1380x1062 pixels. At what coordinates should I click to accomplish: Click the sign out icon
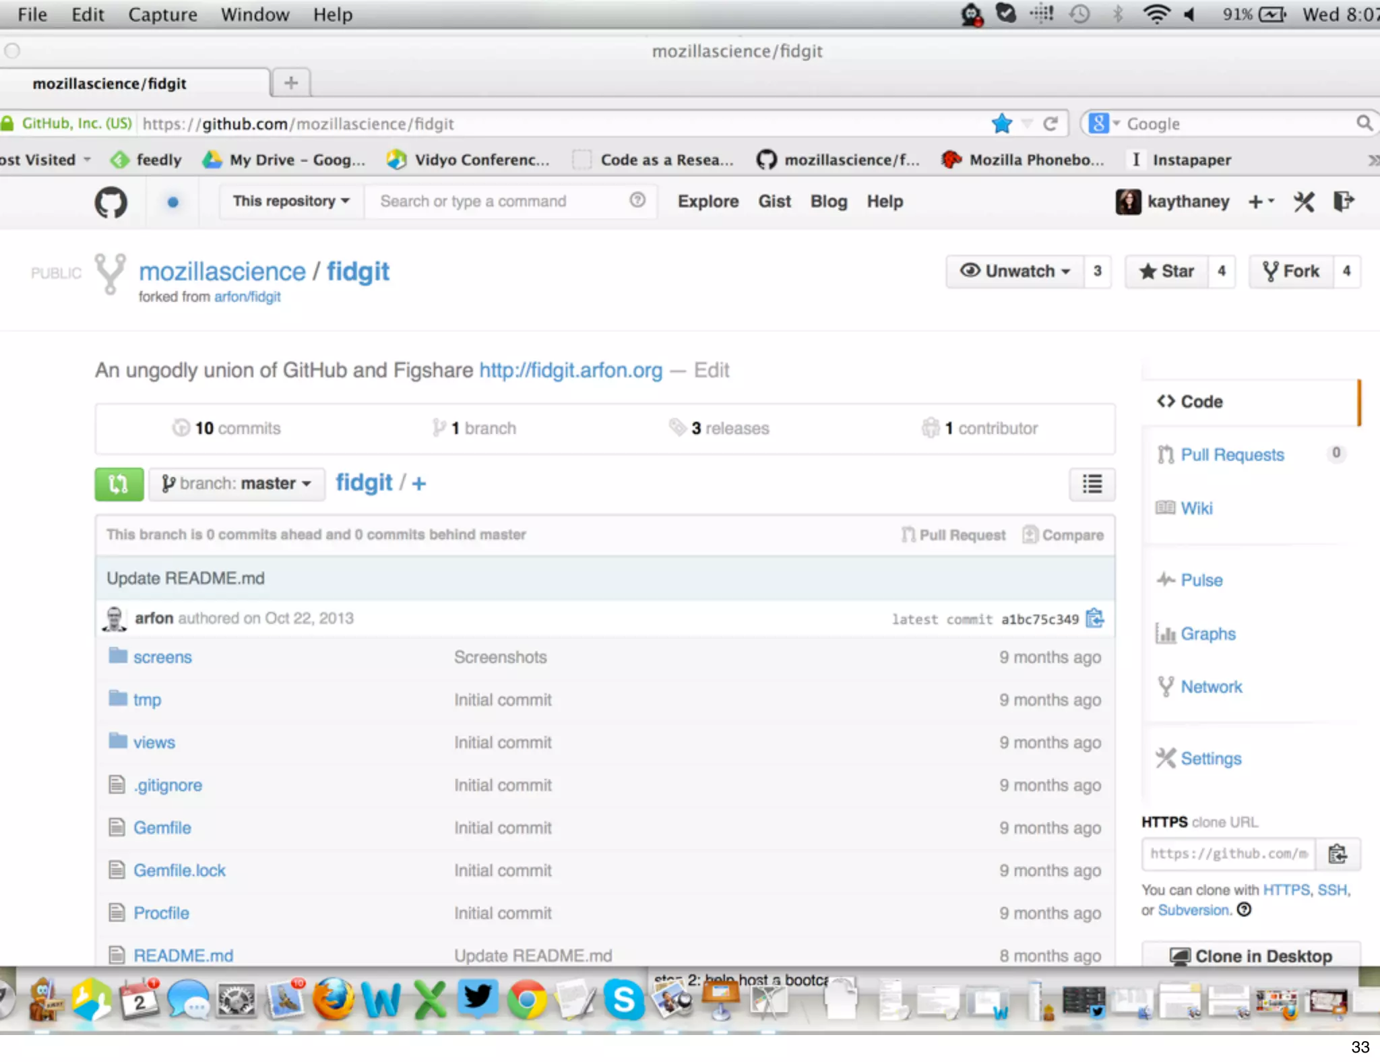[x=1343, y=201]
